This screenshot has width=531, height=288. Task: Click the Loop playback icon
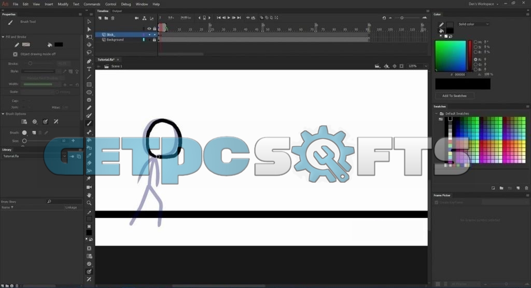pyautogui.click(x=253, y=18)
